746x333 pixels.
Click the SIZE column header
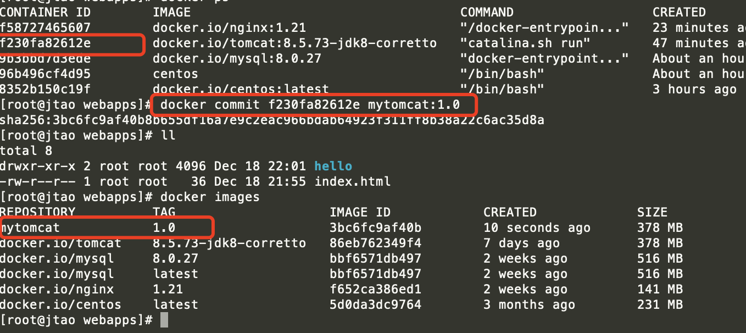click(x=652, y=212)
